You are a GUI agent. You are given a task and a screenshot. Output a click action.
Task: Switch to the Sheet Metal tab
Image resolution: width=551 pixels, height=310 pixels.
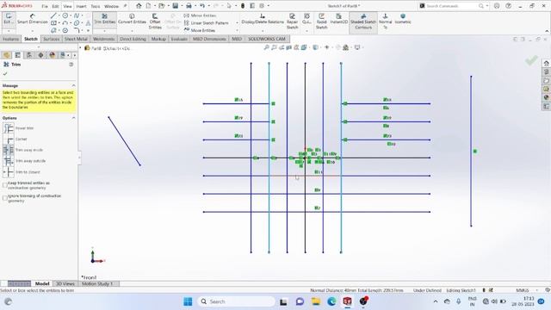click(x=76, y=39)
